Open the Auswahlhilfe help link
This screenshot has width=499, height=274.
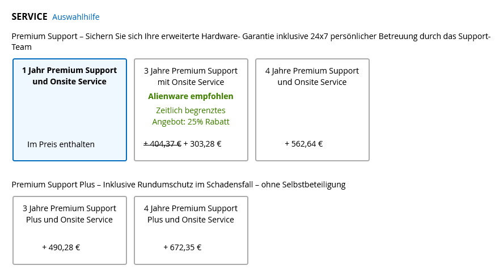(76, 17)
